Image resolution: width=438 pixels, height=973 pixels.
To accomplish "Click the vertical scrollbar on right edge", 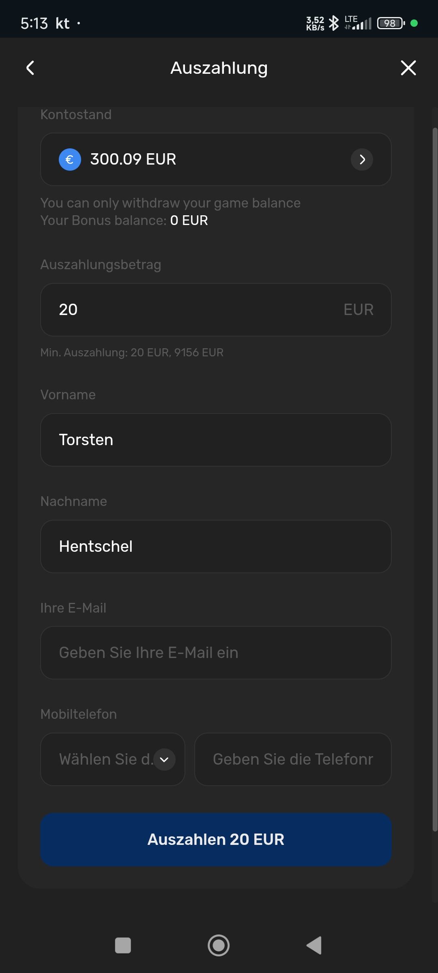I will pos(435,478).
